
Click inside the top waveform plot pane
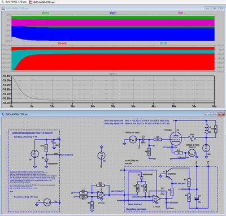click(x=113, y=28)
